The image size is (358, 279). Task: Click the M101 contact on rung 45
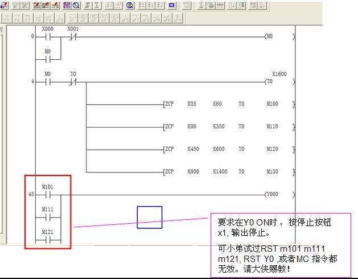pos(48,194)
